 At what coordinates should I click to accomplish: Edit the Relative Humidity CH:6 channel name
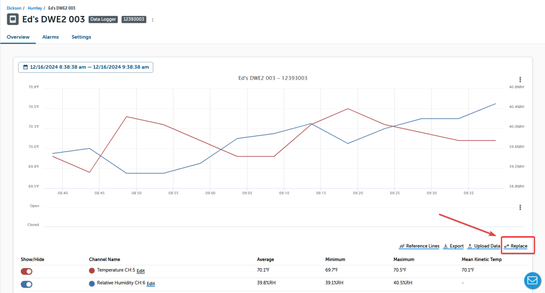click(151, 284)
